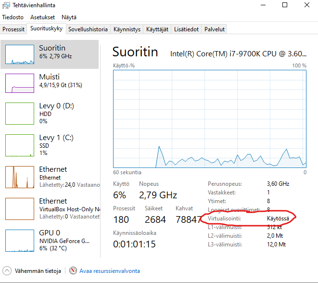The width and height of the screenshot is (318, 283).
Task: Open the Näytä menu
Action: click(69, 17)
